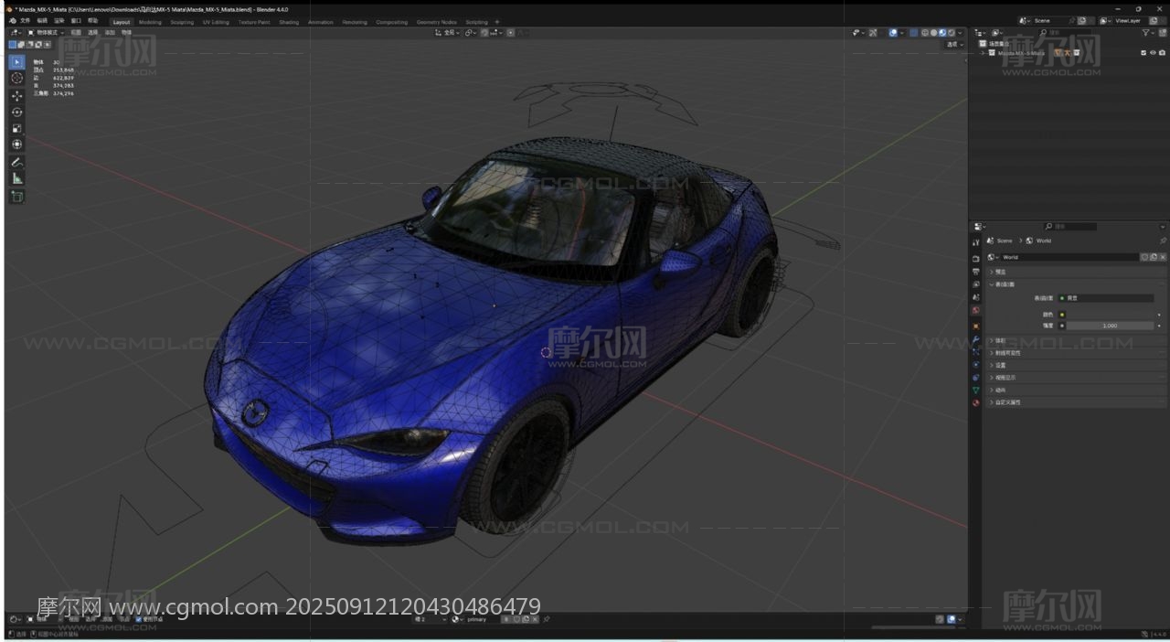The width and height of the screenshot is (1170, 642).
Task: Pin the properties editor context
Action: pos(1163,241)
